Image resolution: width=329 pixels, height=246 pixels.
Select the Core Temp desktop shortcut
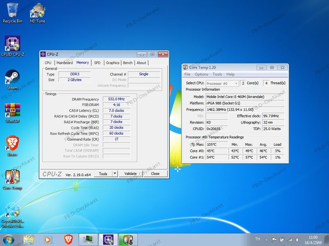pos(12,179)
